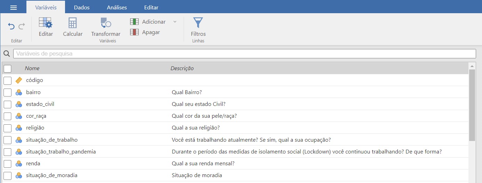
Task: Open the Editar variable settings tool
Action: pos(46,27)
